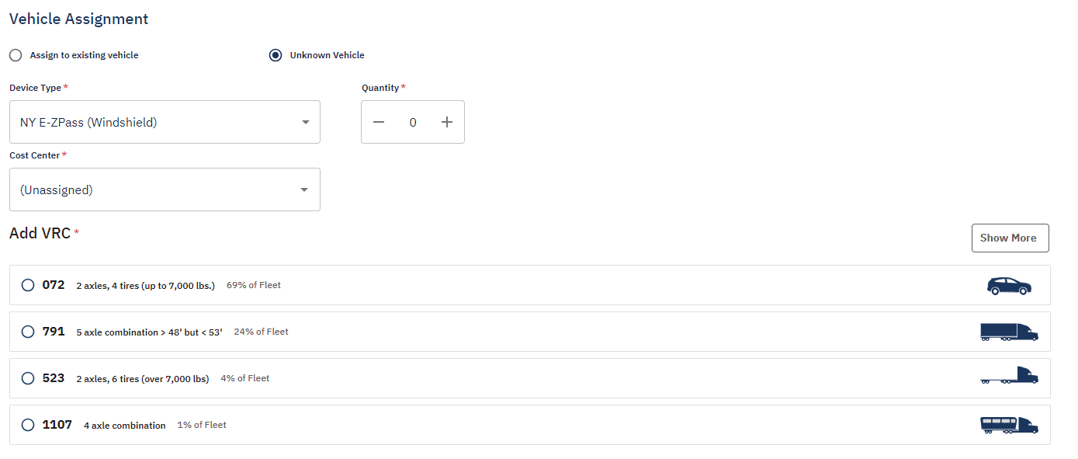
Task: Increase quantity with the plus icon
Action: tap(447, 122)
